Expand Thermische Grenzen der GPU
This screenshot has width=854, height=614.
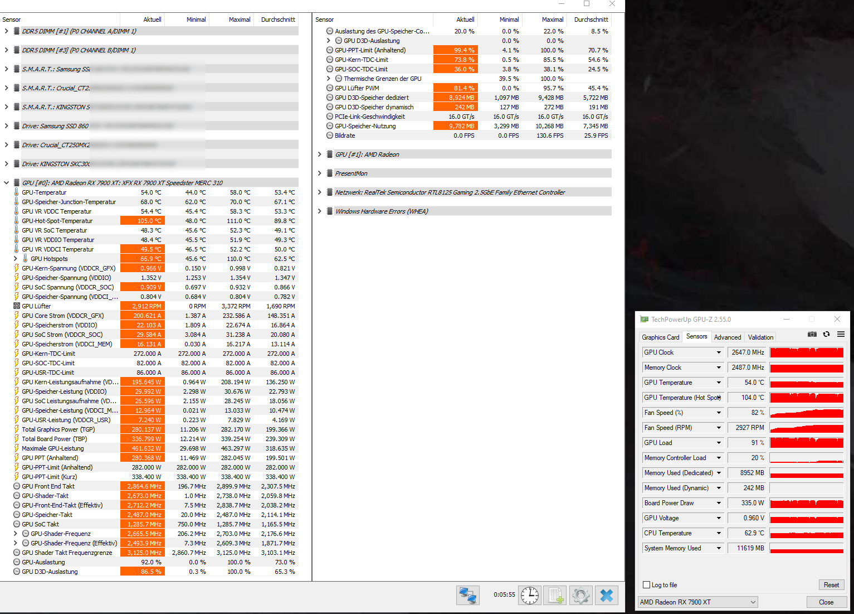(328, 79)
